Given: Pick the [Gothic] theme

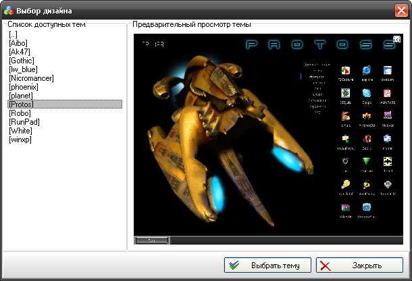Looking at the screenshot, I should coord(22,61).
